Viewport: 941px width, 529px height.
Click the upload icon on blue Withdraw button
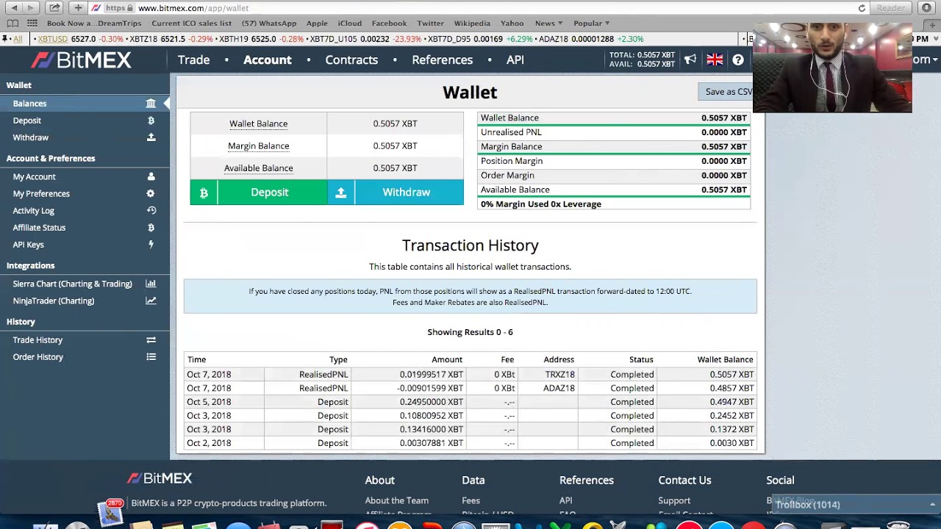pyautogui.click(x=340, y=192)
